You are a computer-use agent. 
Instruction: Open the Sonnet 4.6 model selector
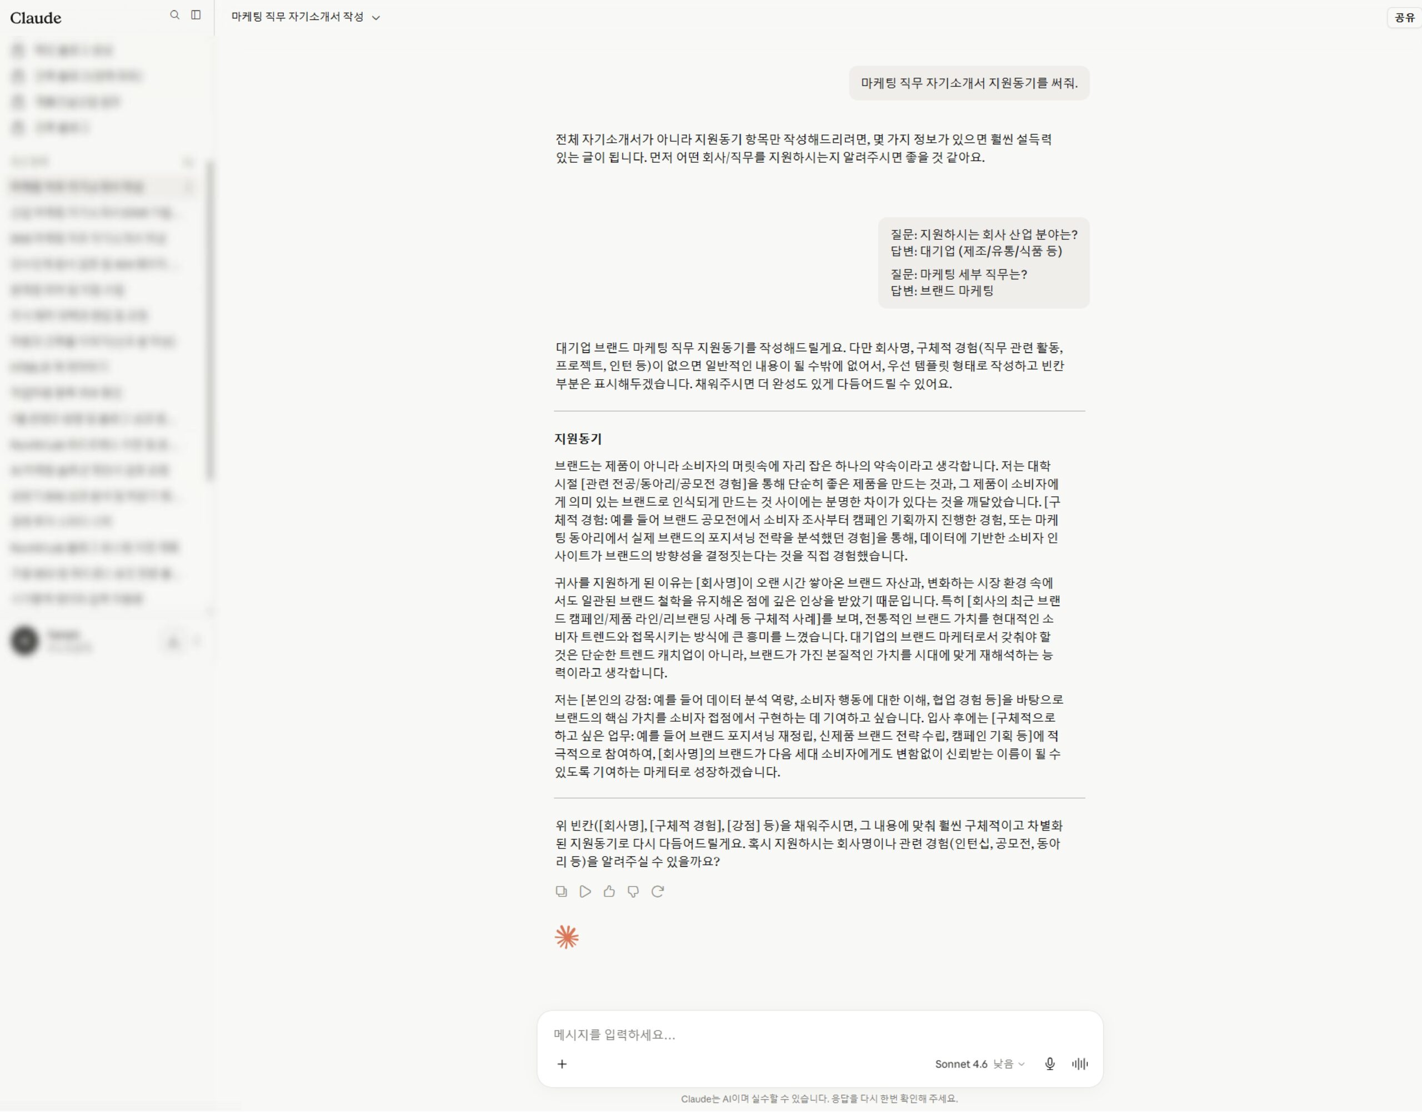[x=980, y=1064]
